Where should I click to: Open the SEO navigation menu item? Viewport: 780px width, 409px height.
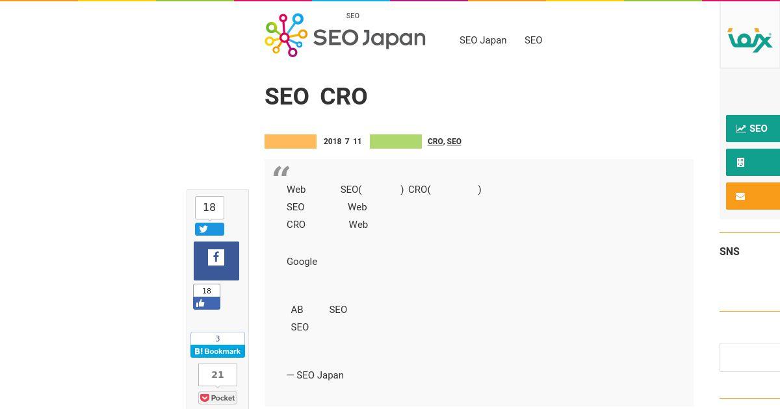pyautogui.click(x=533, y=40)
